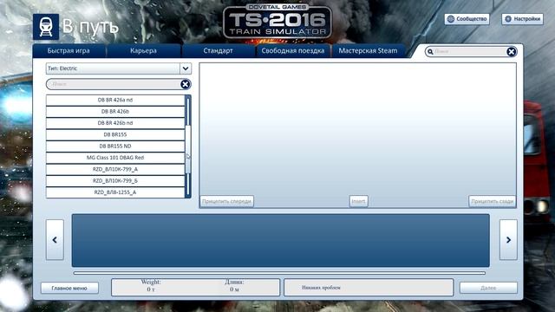Click the globe icon on Сообщество
The image size is (555, 312).
click(x=451, y=19)
